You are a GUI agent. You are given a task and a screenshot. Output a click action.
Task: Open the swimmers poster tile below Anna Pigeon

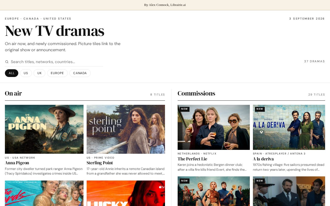tap(44, 193)
